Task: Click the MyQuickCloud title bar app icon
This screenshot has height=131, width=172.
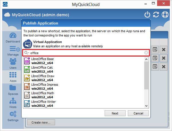Action: pos(5,4)
